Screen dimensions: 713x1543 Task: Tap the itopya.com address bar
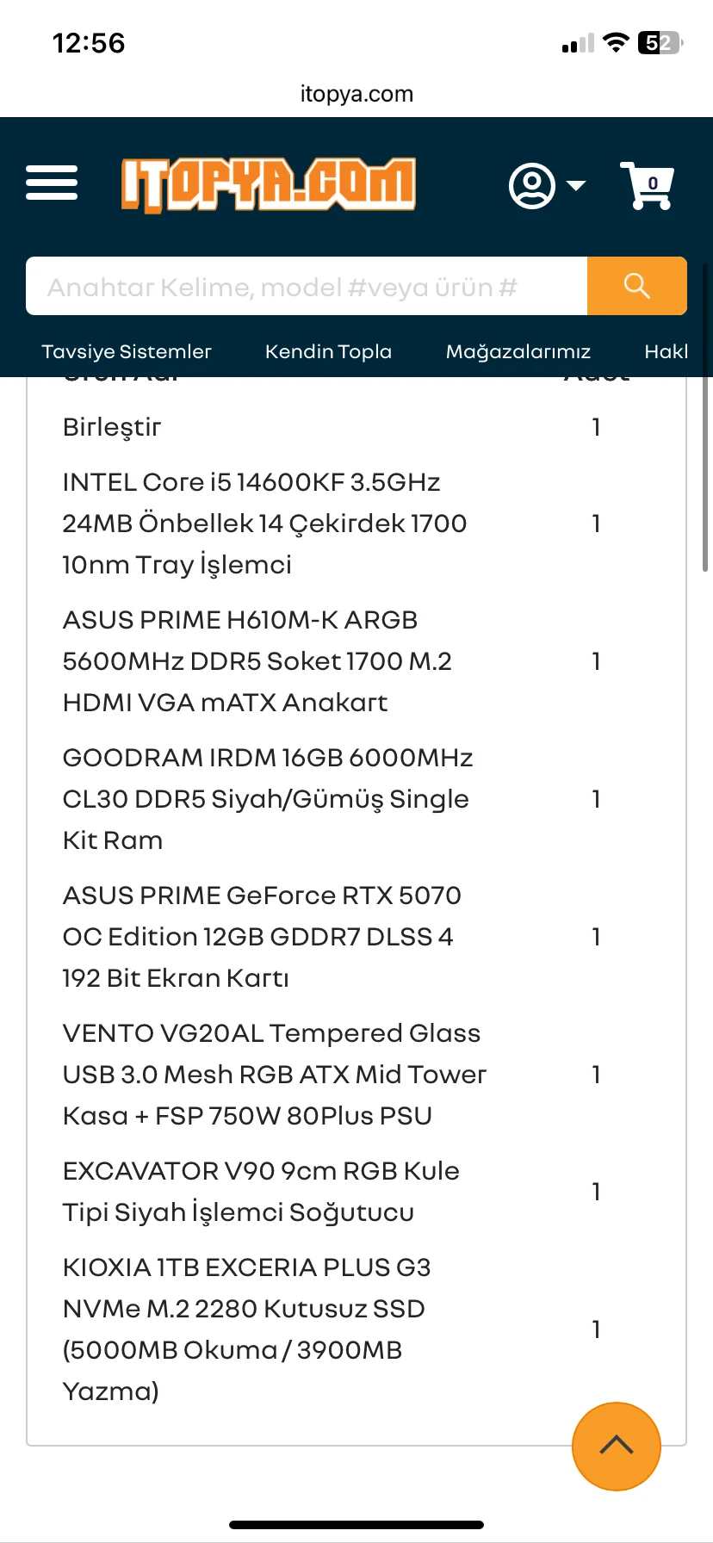pyautogui.click(x=356, y=94)
